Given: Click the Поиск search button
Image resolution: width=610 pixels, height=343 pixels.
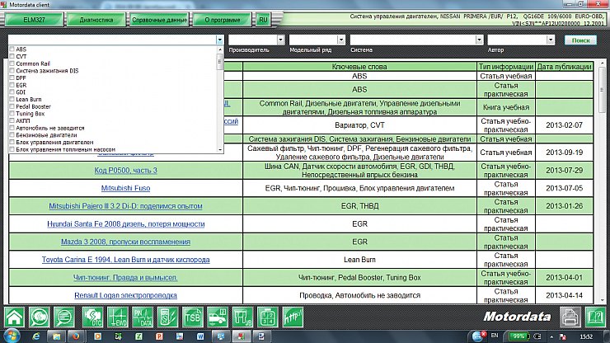Looking at the screenshot, I should click(581, 40).
